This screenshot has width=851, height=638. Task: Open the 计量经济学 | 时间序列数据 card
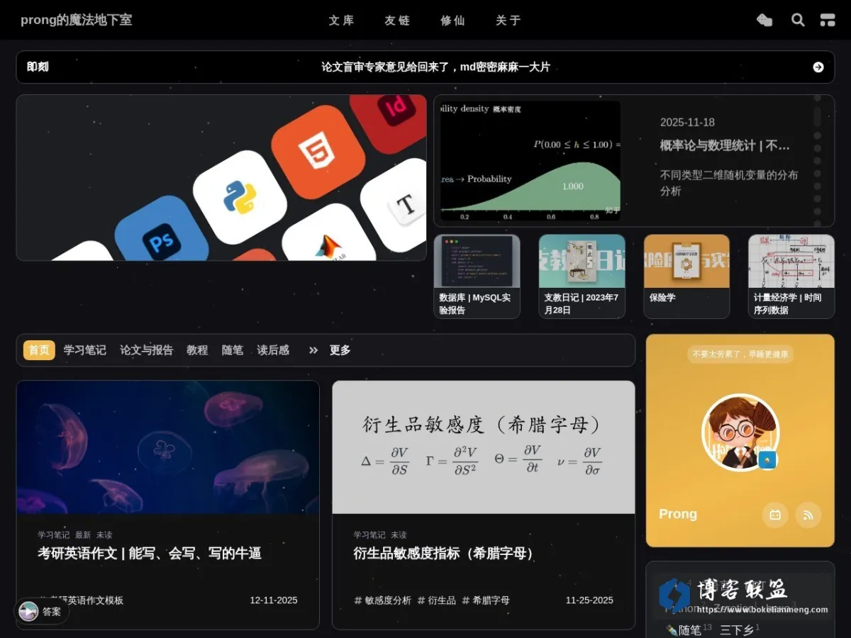coord(791,276)
